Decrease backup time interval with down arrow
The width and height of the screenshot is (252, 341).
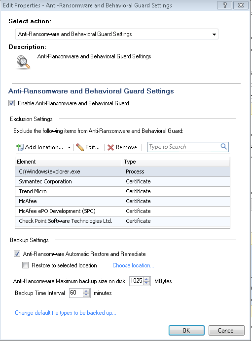tap(86, 295)
